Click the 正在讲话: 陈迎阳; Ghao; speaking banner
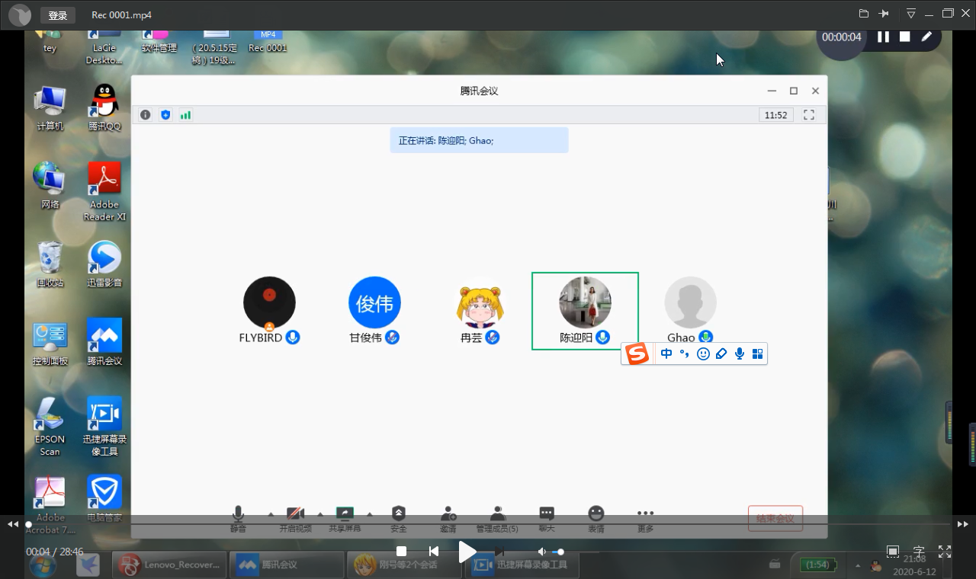 click(x=479, y=140)
